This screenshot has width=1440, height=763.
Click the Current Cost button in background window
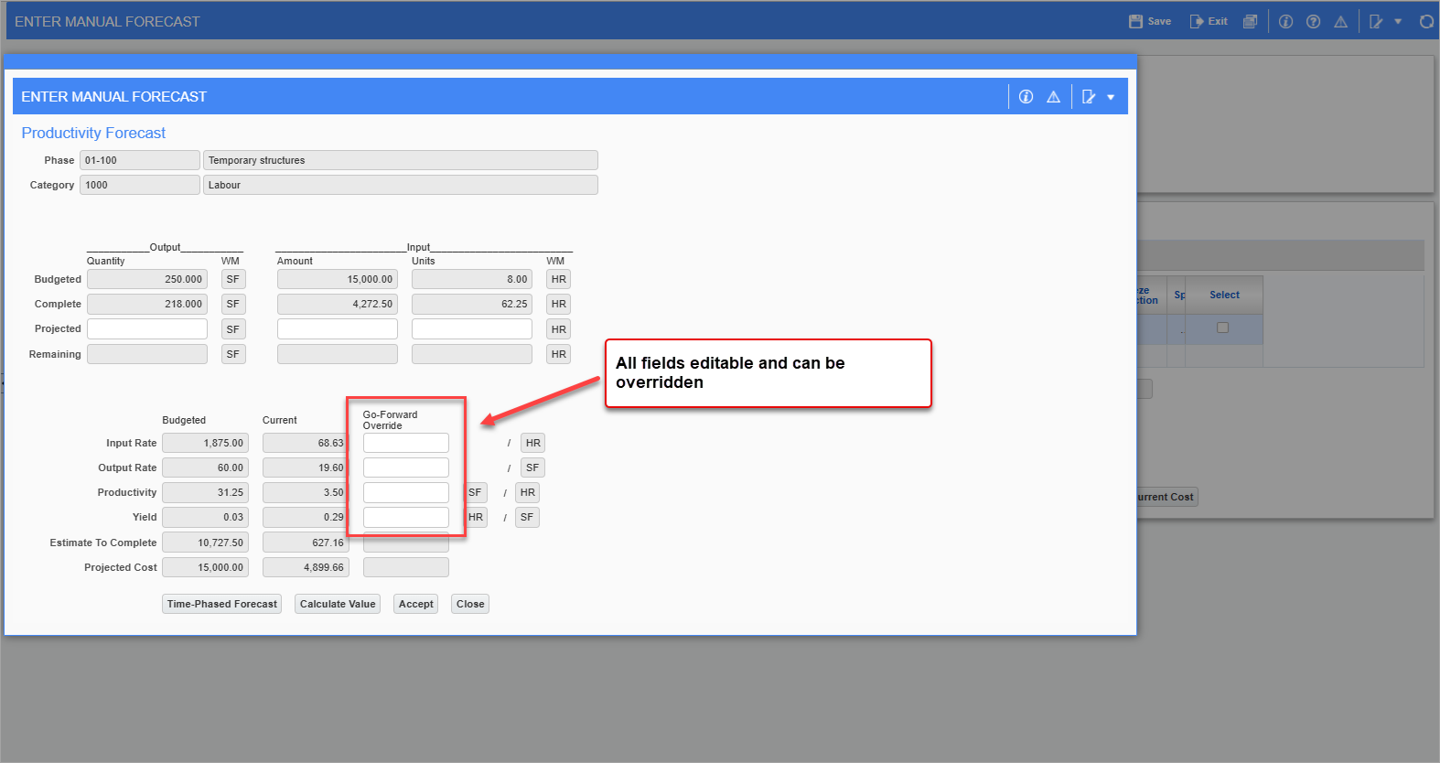click(x=1167, y=497)
